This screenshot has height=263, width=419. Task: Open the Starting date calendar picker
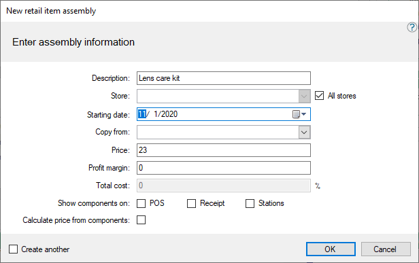299,114
